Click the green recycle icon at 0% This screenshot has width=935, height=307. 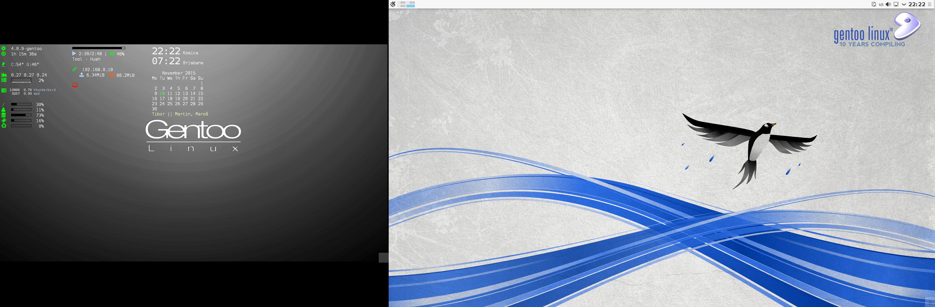4,126
